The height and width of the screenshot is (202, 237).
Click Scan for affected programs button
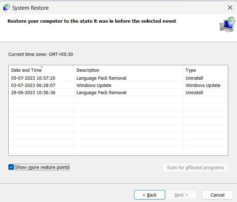tap(195, 167)
